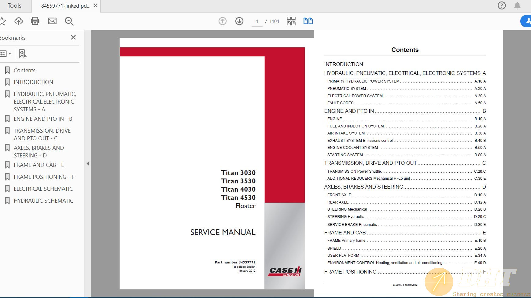The width and height of the screenshot is (531, 298).
Task: Save the file to cloud storage
Action: [19, 21]
